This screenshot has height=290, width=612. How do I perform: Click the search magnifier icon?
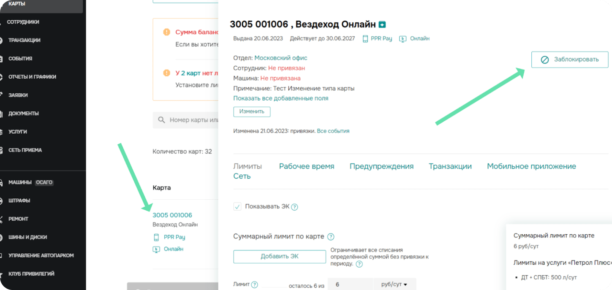161,120
